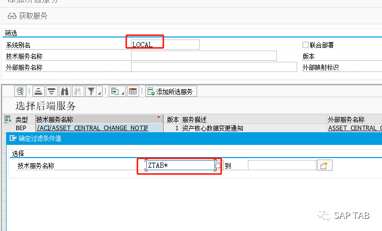Click the 外部服务名称 column header
382x231 pixels.
click(355, 120)
